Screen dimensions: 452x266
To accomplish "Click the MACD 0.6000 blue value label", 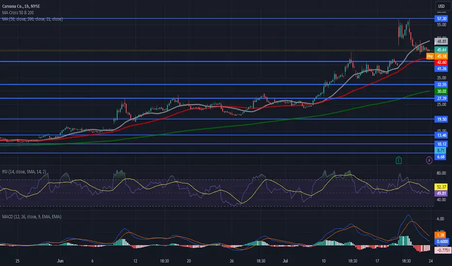I will 442,241.
